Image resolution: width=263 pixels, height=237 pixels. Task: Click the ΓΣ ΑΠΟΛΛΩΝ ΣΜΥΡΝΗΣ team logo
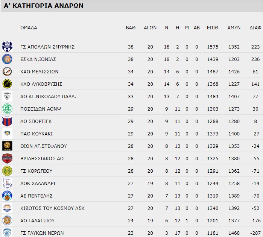click(7, 47)
